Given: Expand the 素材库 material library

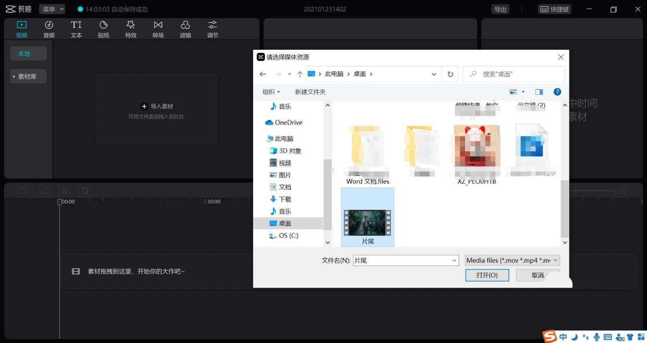Looking at the screenshot, I should tap(28, 76).
